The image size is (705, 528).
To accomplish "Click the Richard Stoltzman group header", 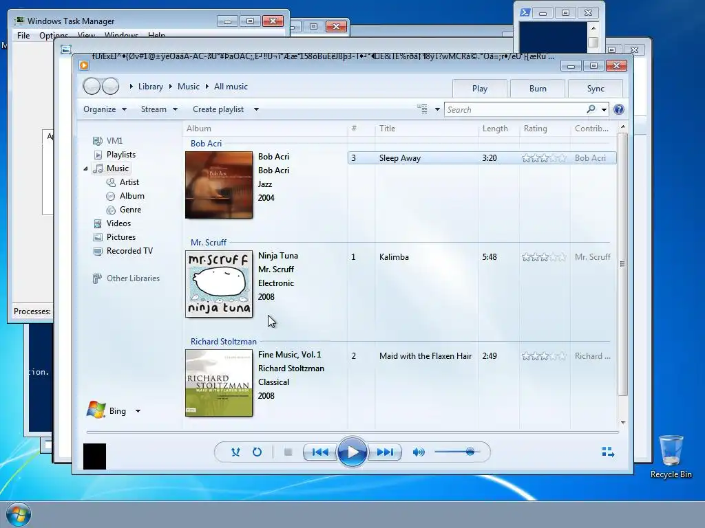I will pos(224,342).
